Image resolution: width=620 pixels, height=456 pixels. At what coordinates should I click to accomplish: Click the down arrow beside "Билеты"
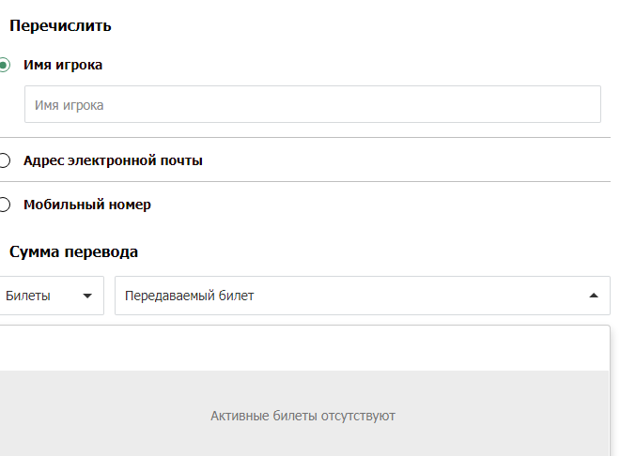click(87, 296)
